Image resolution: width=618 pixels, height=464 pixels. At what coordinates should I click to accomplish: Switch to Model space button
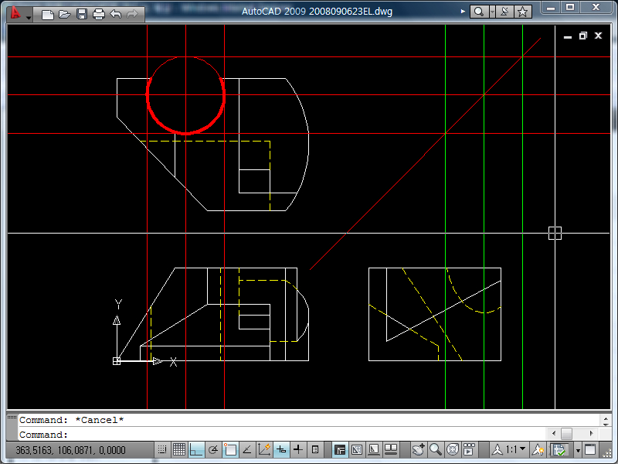coord(340,449)
